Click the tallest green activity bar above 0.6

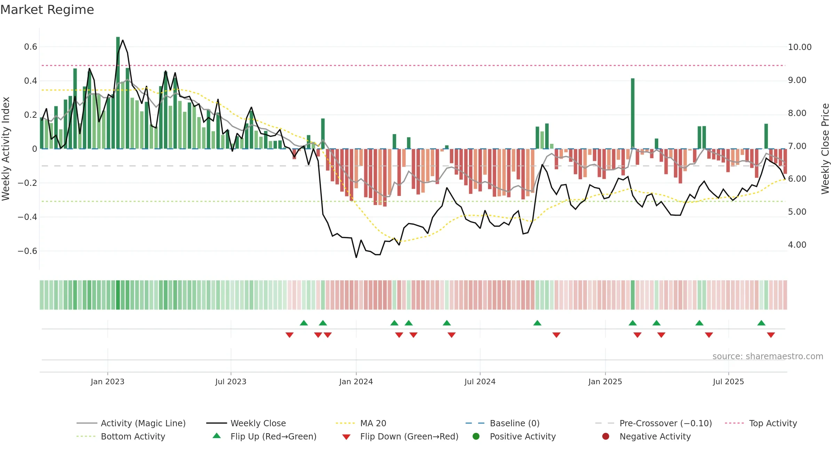[x=118, y=93]
